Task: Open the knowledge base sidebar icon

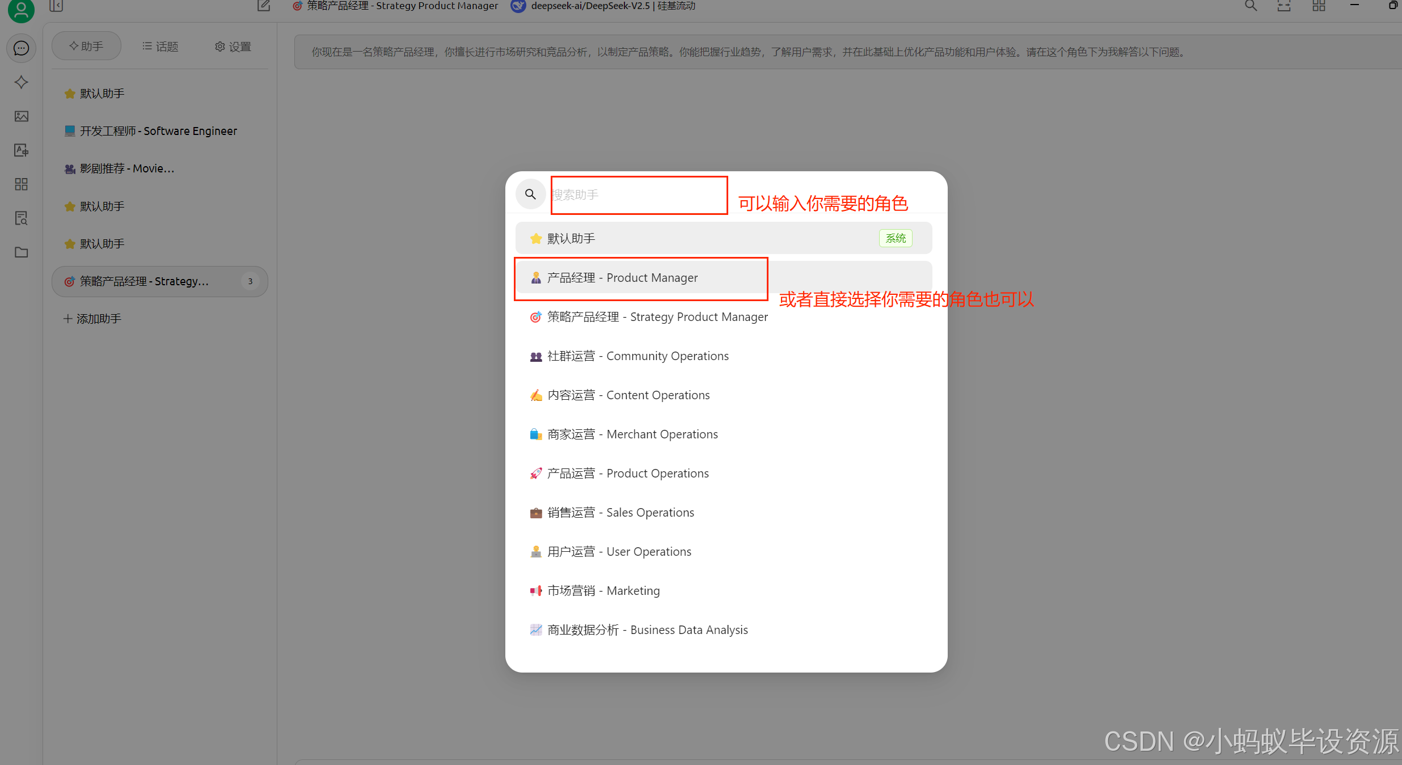Action: click(21, 218)
